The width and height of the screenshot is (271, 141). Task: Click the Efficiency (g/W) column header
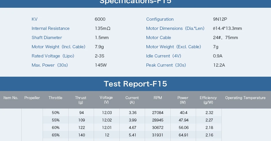(x=208, y=100)
